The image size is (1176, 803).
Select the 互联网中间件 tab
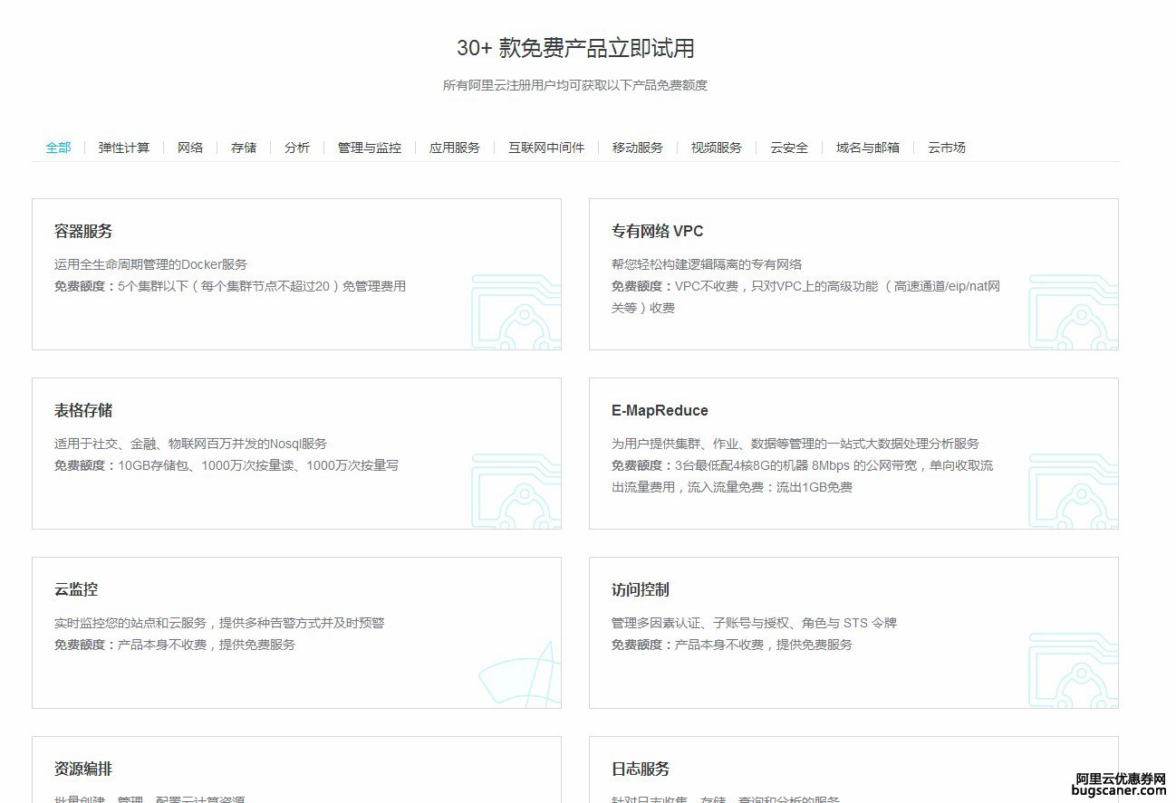(546, 148)
